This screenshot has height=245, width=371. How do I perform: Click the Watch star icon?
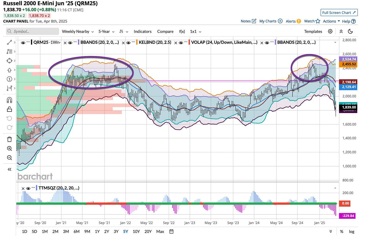(x=317, y=21)
